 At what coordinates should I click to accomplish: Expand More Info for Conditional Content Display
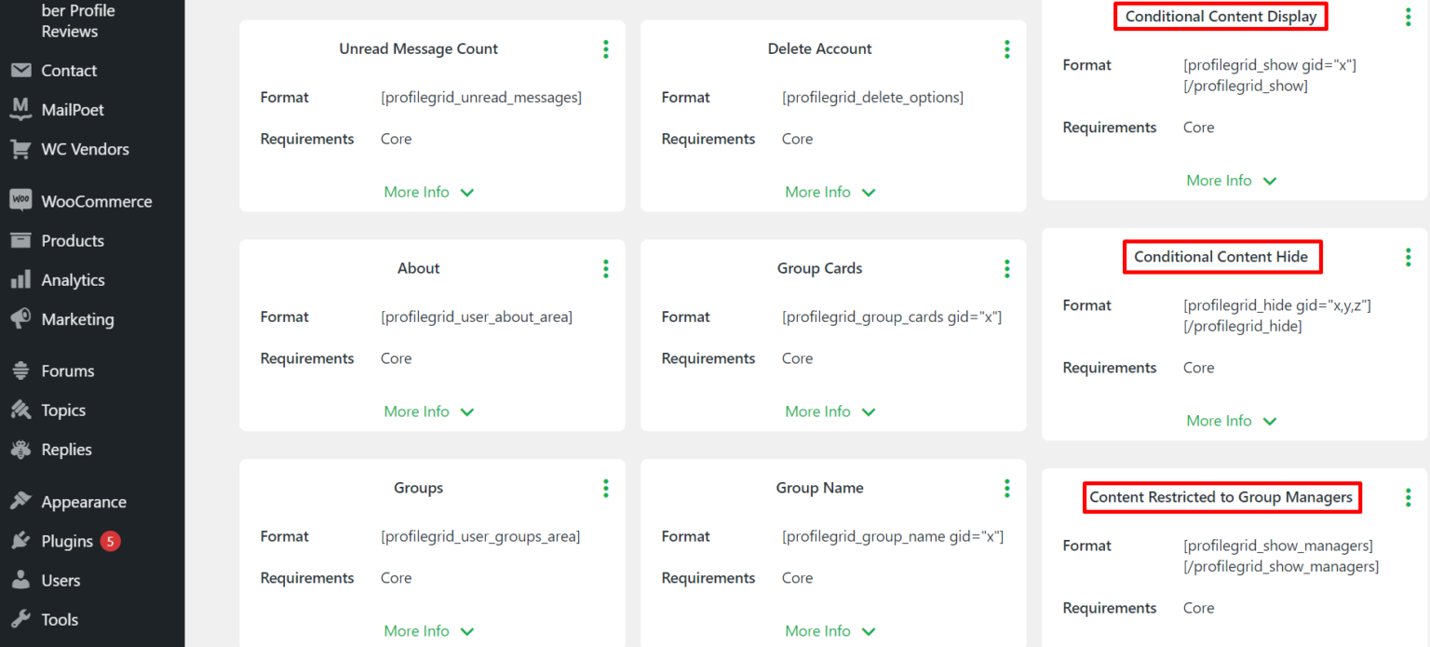coord(1231,181)
